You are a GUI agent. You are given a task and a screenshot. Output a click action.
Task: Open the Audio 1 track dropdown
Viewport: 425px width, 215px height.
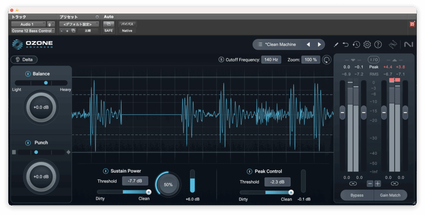point(28,24)
